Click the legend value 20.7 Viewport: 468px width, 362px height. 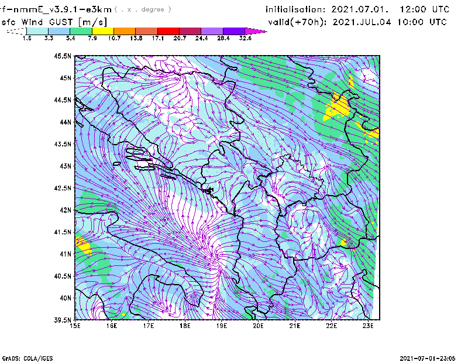(x=180, y=38)
